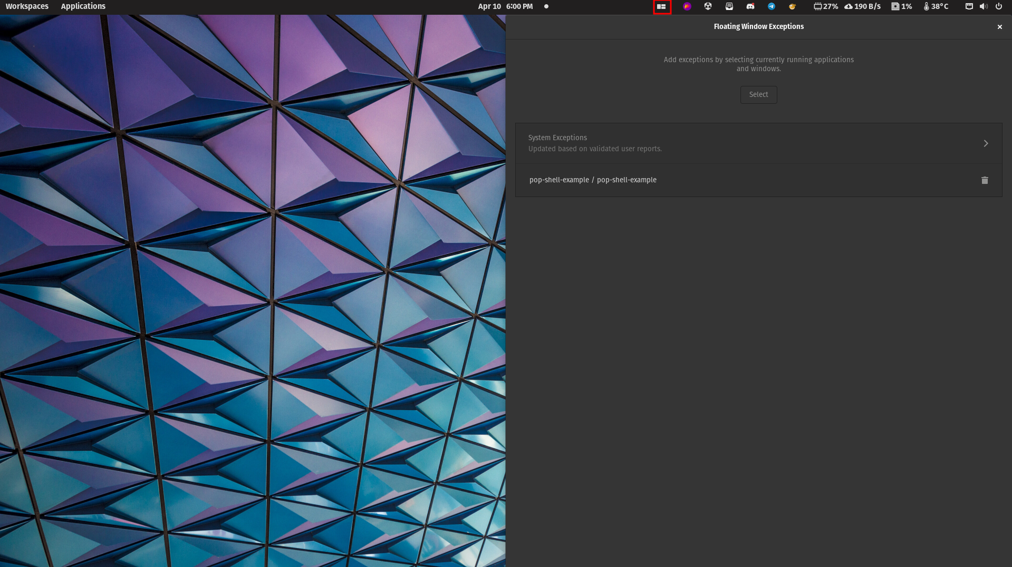Screen dimensions: 1012x567
Task: Delete the pop-shell-example exception
Action: (x=984, y=180)
